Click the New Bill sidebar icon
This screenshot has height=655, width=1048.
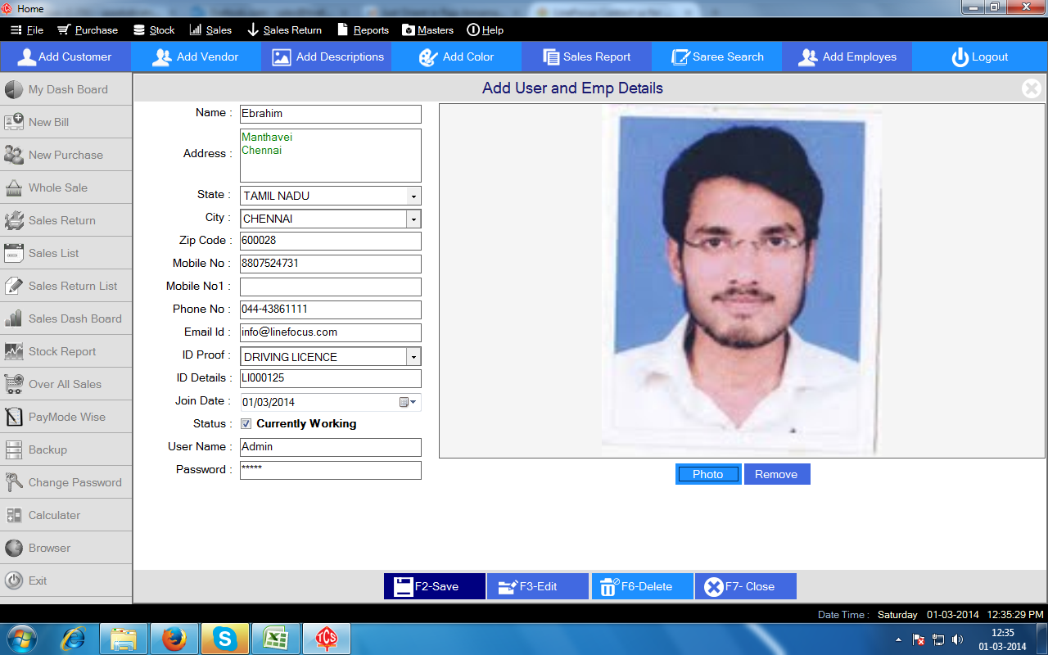pos(14,122)
